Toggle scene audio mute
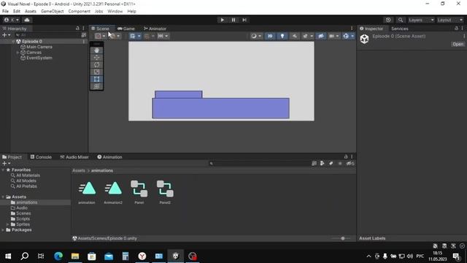The height and width of the screenshot is (263, 467). tap(295, 36)
